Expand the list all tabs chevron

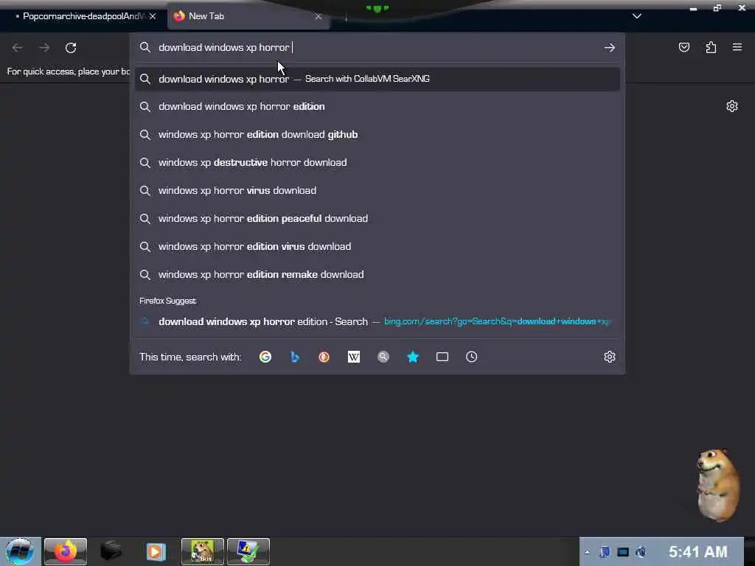637,16
